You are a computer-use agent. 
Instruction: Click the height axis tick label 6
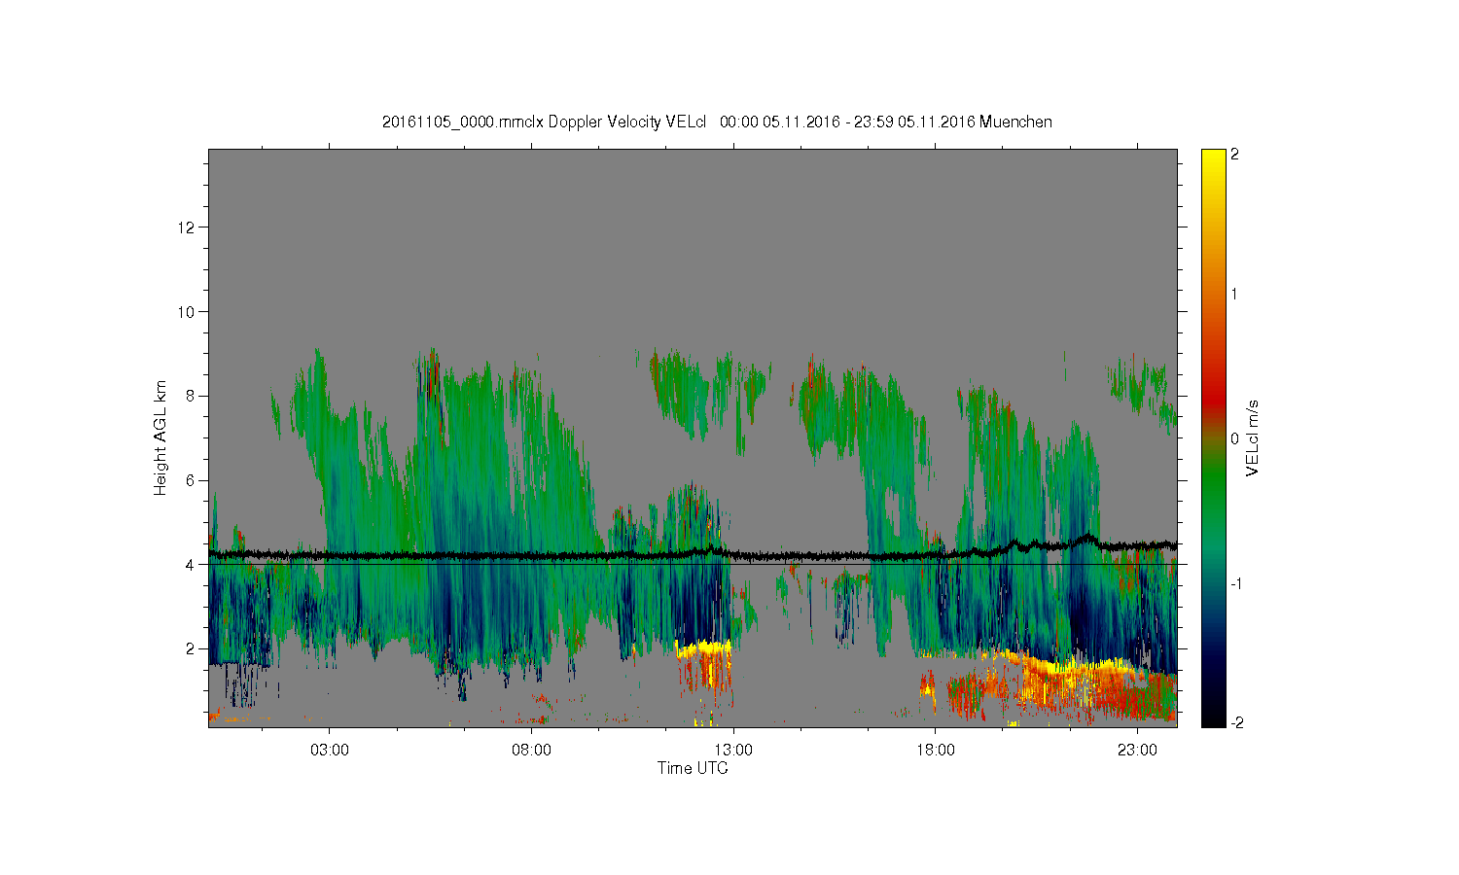point(191,480)
